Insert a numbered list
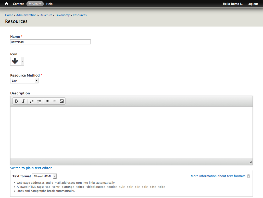Image resolution: width=263 pixels, height=198 pixels. [32, 101]
